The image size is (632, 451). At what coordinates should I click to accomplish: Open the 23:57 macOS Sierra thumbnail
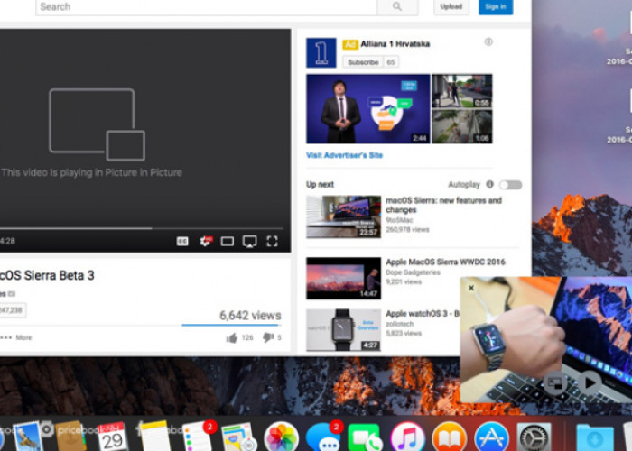click(343, 216)
